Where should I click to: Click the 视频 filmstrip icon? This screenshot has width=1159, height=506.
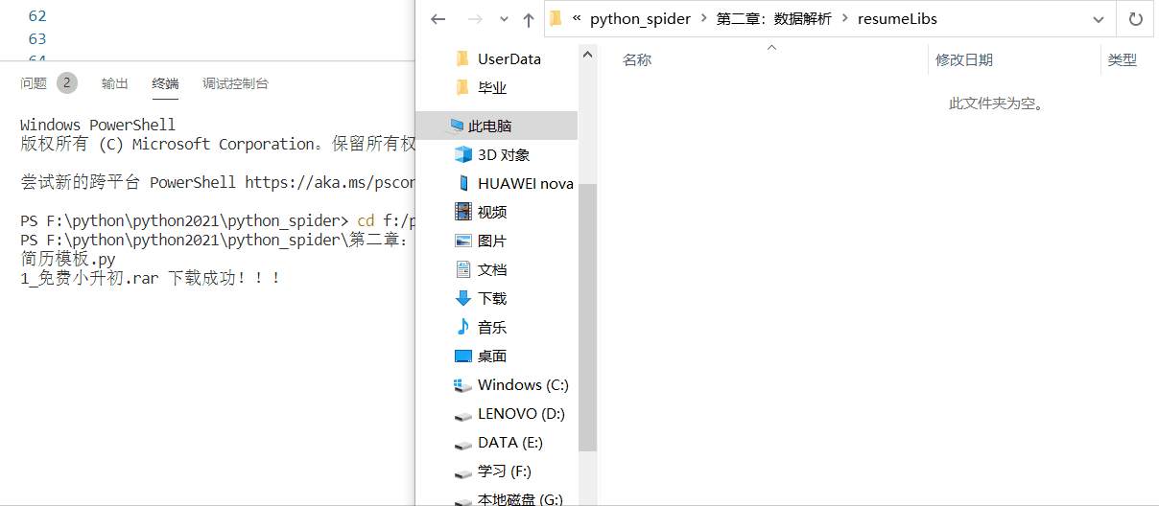463,212
